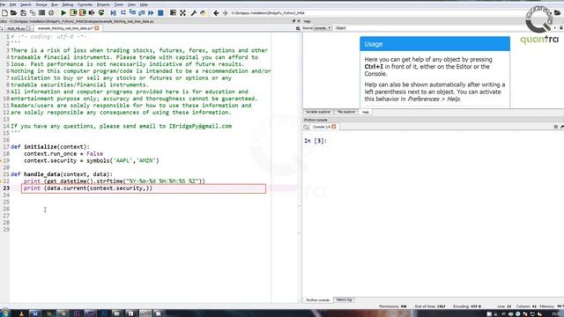Close the example_fetching_real_time_data.py tab
The image size is (564, 317).
97,28
